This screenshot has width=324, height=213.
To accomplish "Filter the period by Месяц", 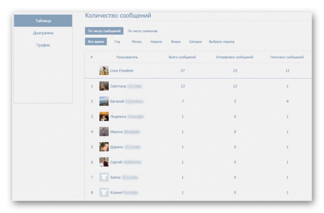I will point(137,42).
